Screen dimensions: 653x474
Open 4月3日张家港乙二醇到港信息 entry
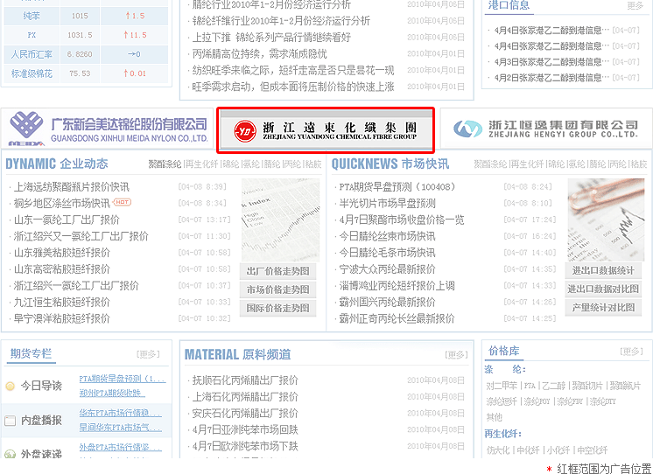click(551, 62)
